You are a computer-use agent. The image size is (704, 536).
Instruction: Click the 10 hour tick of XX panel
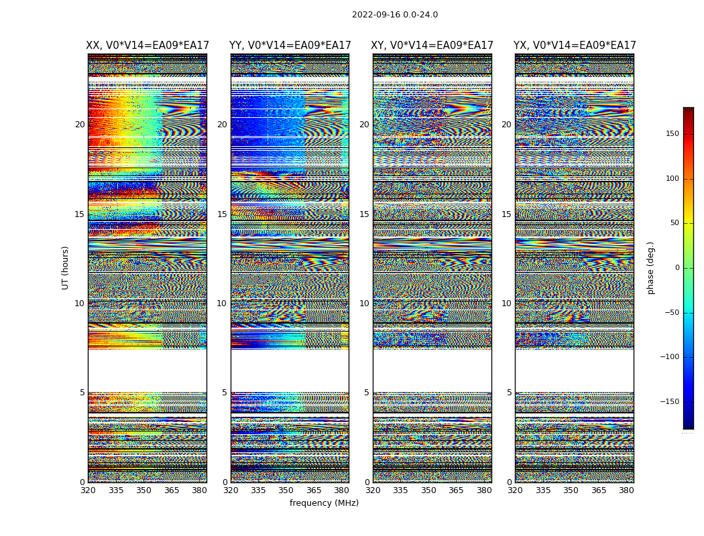(80, 304)
